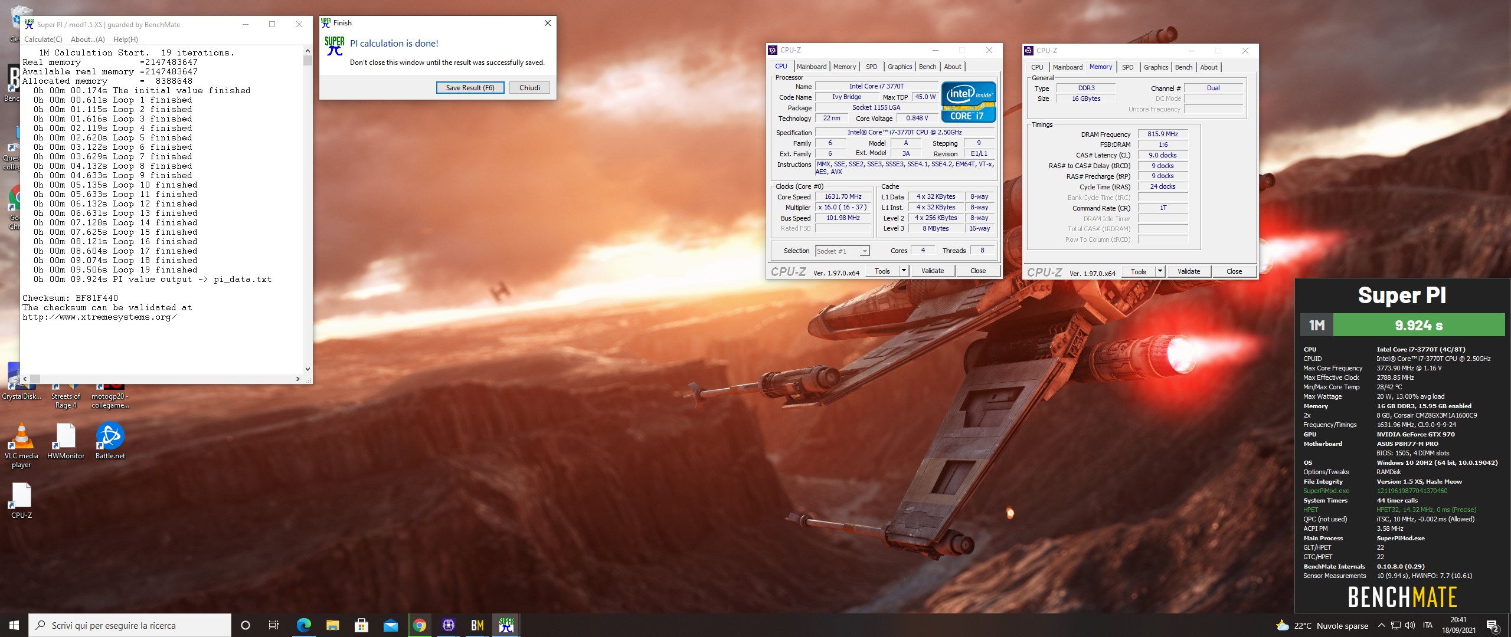Open the motogp20 collegame desktop shortcut
Image resolution: width=1511 pixels, height=637 pixels.
[110, 395]
